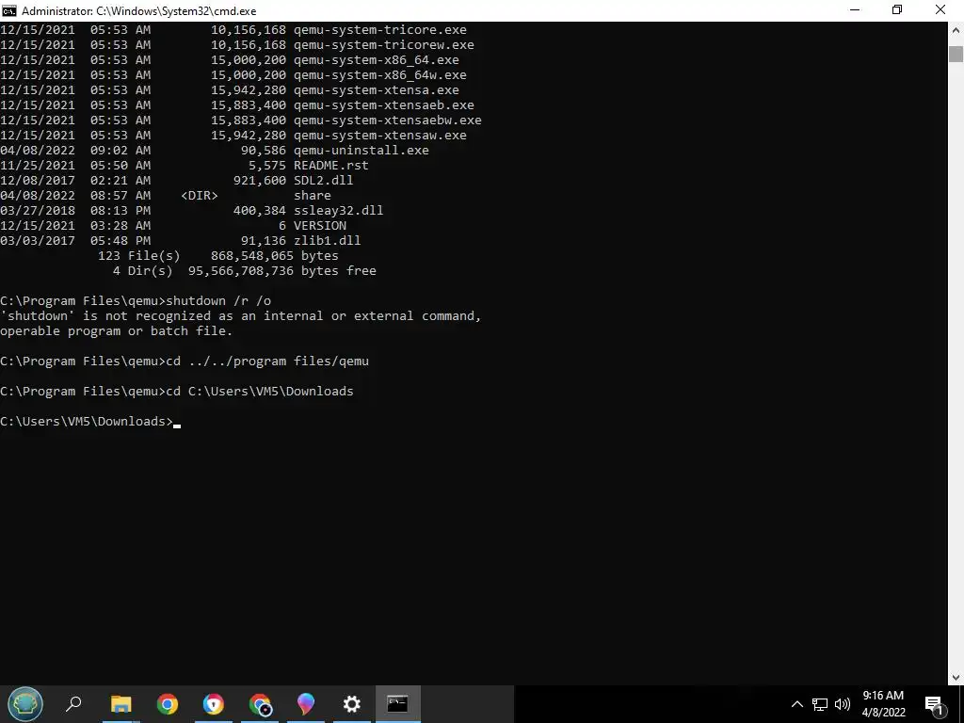Click qemu-system-tricore.exe in the listing
964x723 pixels.
[380, 29]
